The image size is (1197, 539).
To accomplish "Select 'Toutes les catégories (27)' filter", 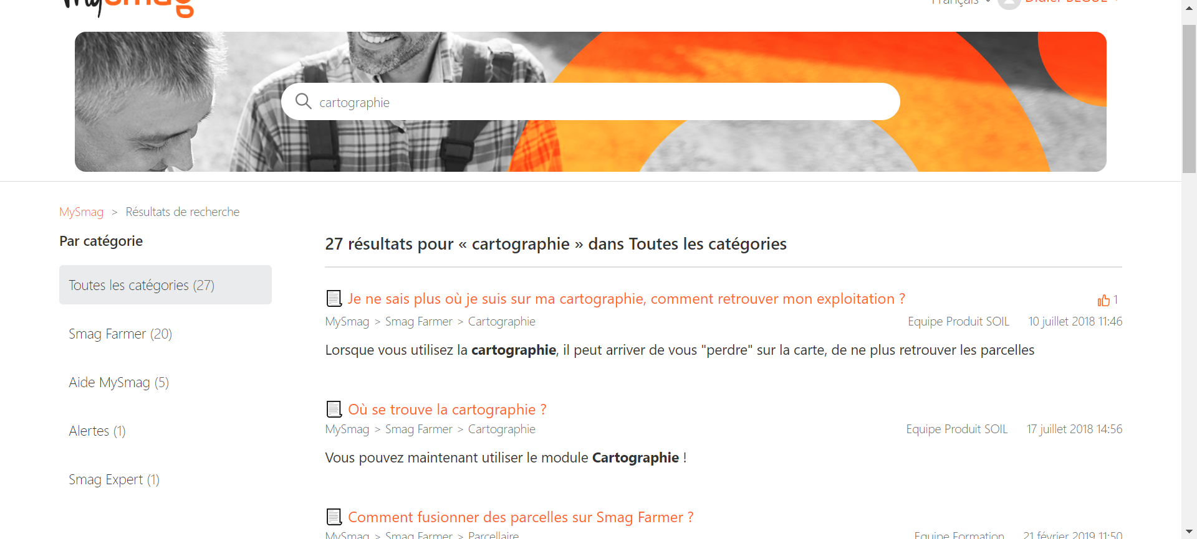I will [x=165, y=285].
